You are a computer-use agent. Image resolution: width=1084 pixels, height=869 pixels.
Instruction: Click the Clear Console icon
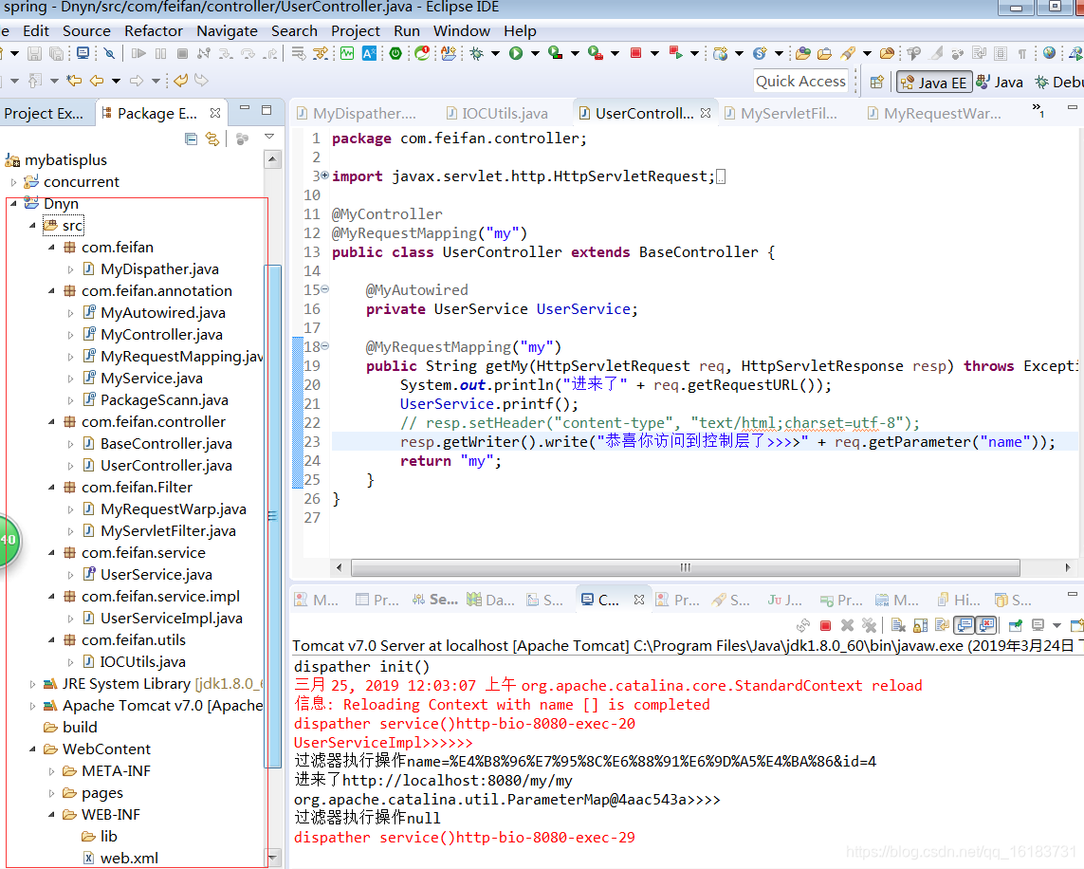[x=898, y=625]
